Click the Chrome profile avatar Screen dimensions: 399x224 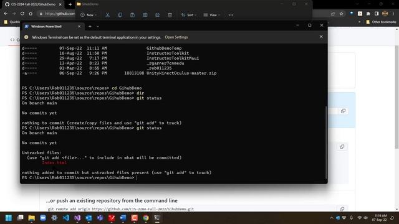(x=385, y=14)
